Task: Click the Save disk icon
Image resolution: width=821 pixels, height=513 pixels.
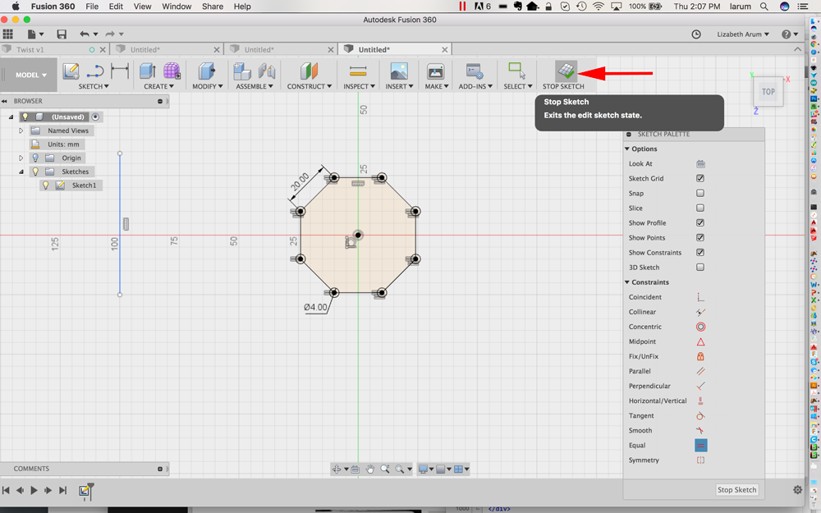Action: tap(62, 34)
